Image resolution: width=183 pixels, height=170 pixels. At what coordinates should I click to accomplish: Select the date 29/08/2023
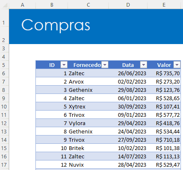click(128, 90)
